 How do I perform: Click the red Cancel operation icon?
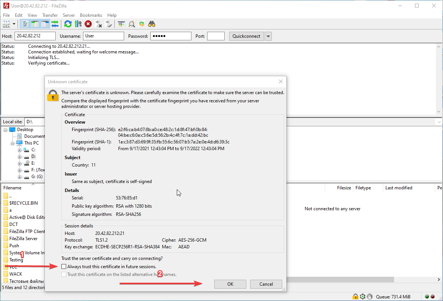click(x=88, y=24)
